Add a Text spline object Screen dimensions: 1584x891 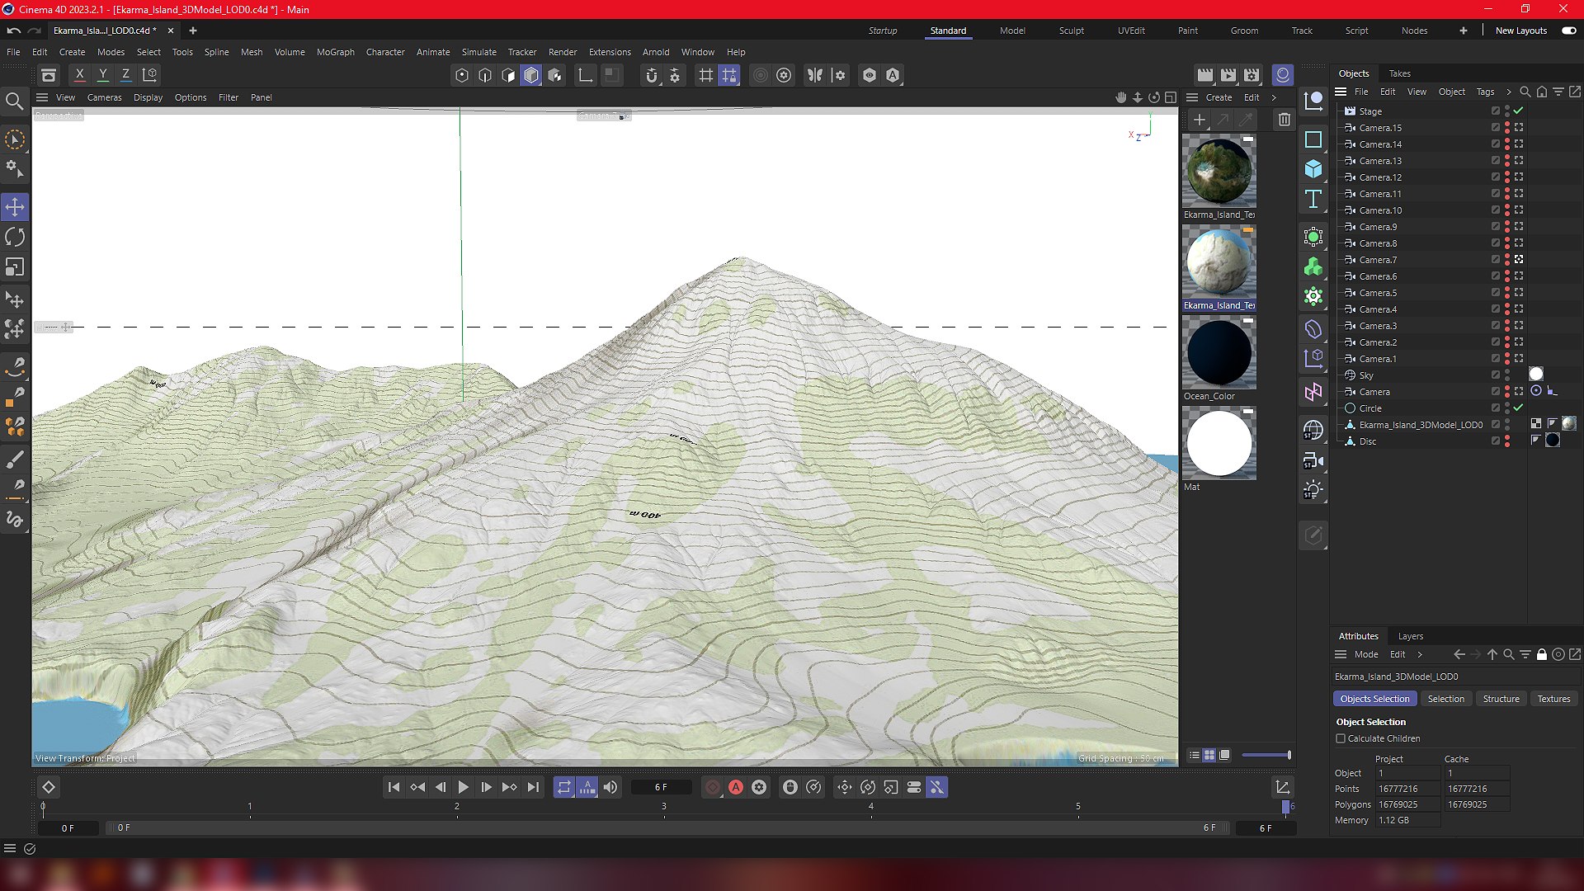tap(1313, 199)
